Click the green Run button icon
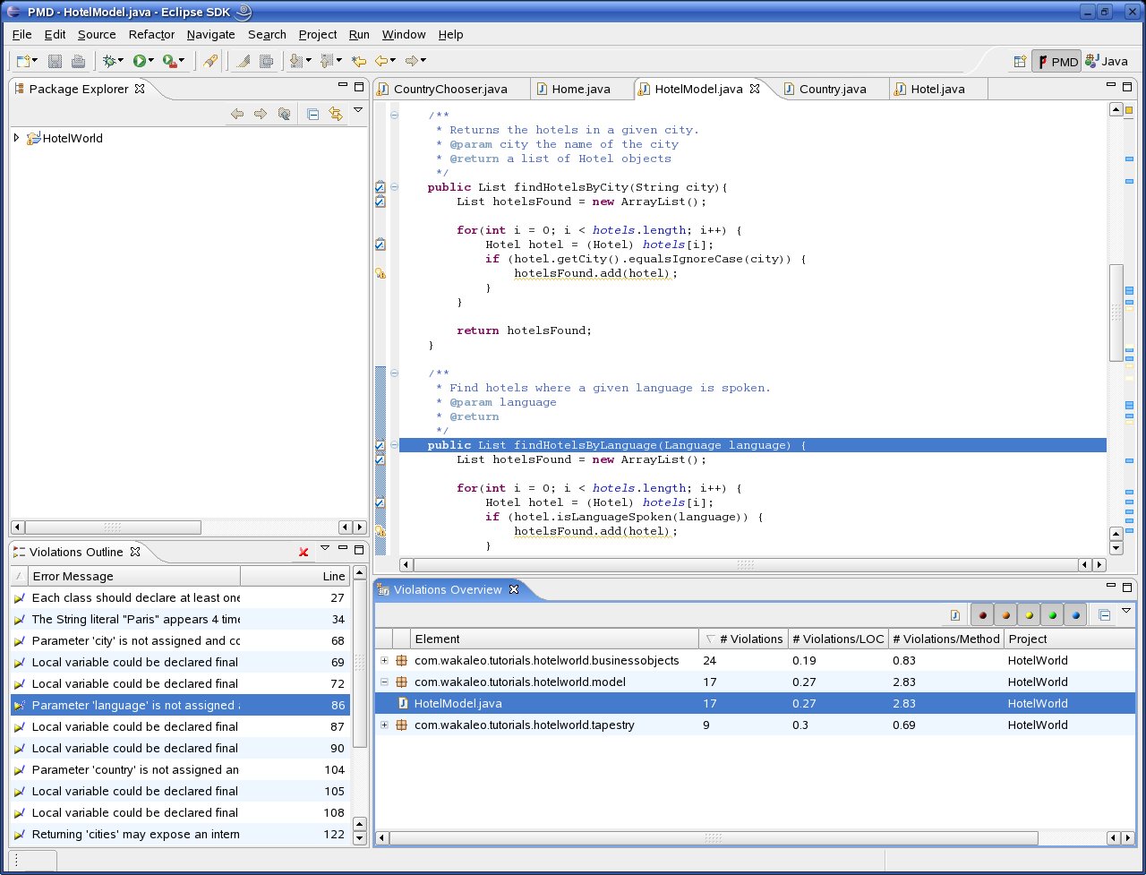 click(140, 61)
